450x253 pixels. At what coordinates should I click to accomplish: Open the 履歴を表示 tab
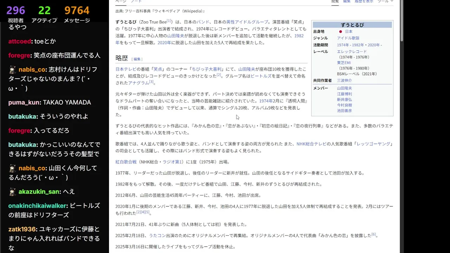364,1
